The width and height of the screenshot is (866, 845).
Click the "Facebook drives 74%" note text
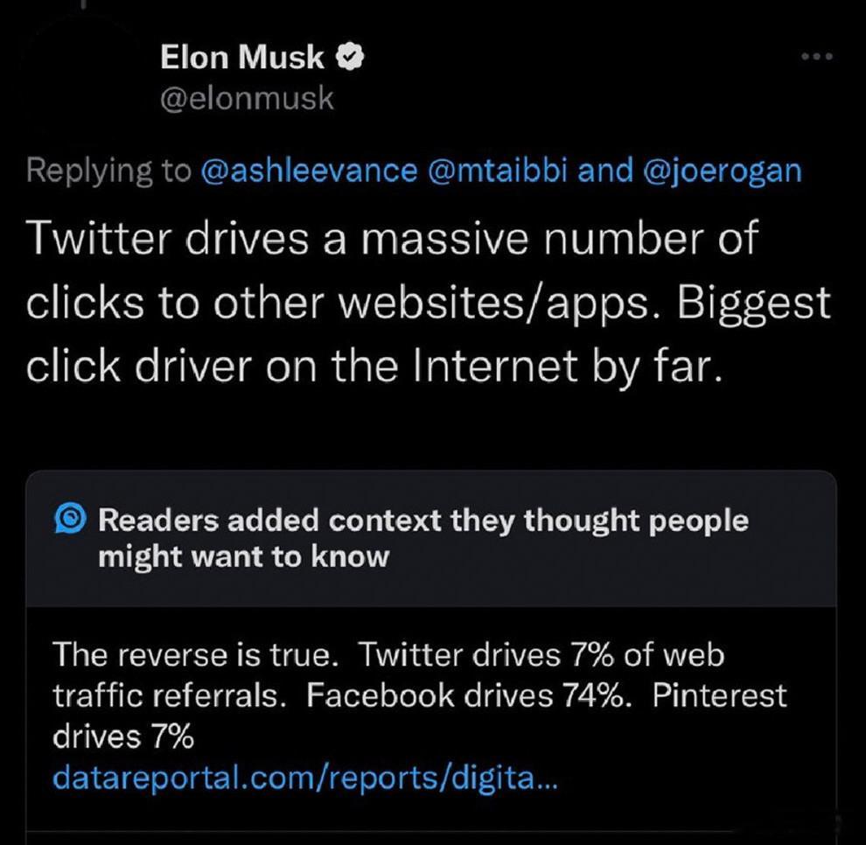point(468,695)
